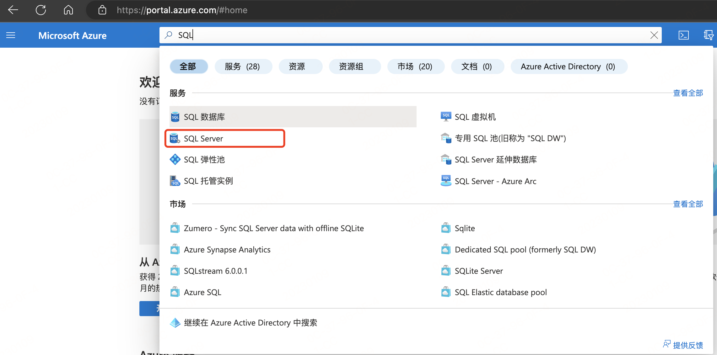The height and width of the screenshot is (355, 717).
Task: Click SQL Elastic database pool icon
Action: point(446,292)
